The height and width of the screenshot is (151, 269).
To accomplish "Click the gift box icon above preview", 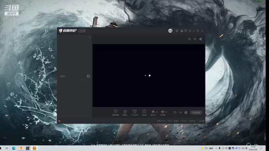I will [189, 39].
